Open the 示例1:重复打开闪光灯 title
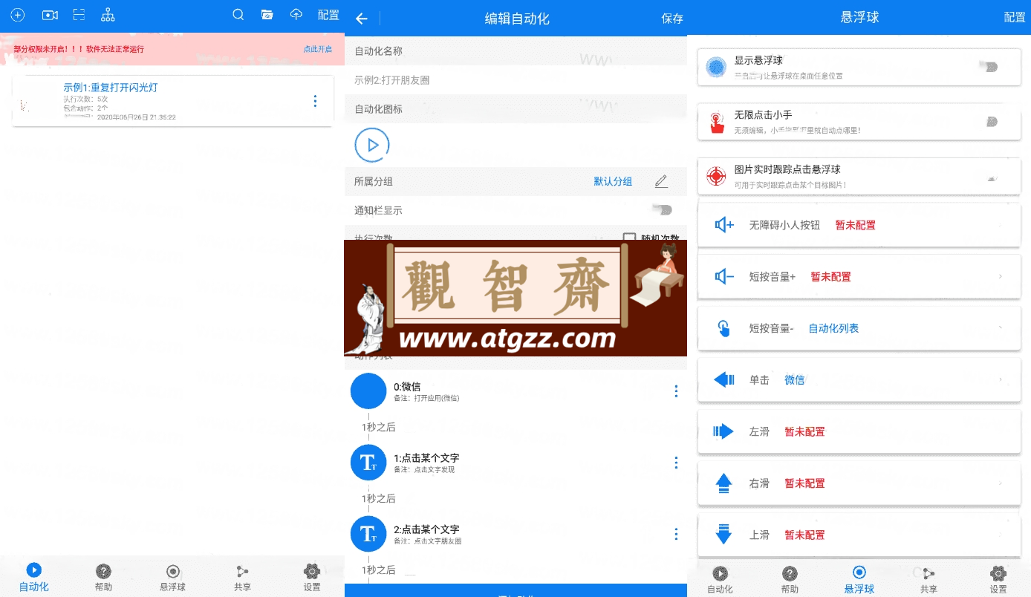 [x=111, y=88]
